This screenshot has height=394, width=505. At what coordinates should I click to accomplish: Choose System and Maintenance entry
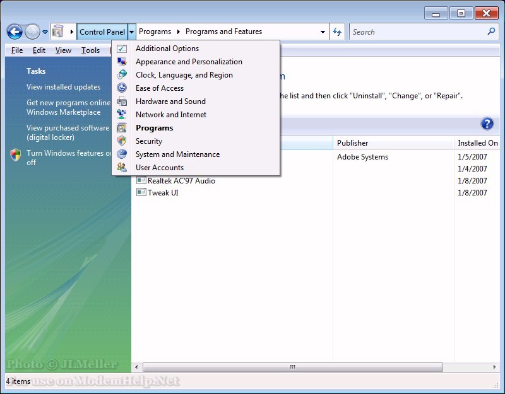[x=196, y=154]
